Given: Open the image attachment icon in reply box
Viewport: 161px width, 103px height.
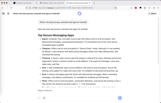Looking at the screenshot, I should [x=44, y=98].
